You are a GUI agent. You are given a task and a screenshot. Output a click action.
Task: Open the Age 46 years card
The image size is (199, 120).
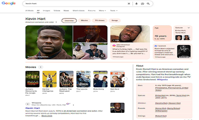click(x=162, y=33)
